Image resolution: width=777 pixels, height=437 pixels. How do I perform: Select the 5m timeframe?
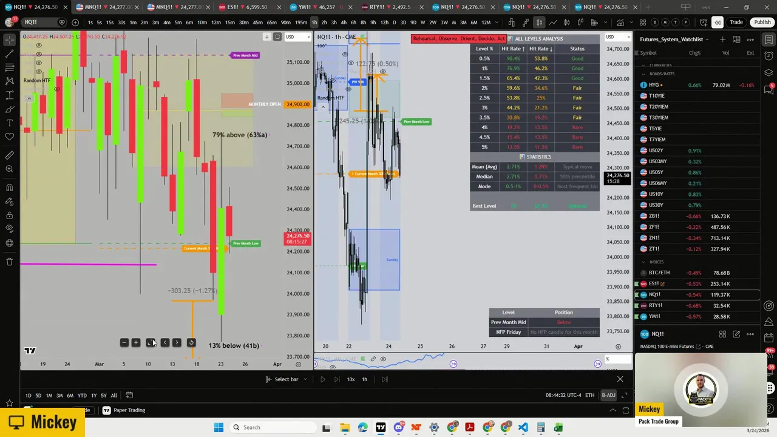[178, 22]
